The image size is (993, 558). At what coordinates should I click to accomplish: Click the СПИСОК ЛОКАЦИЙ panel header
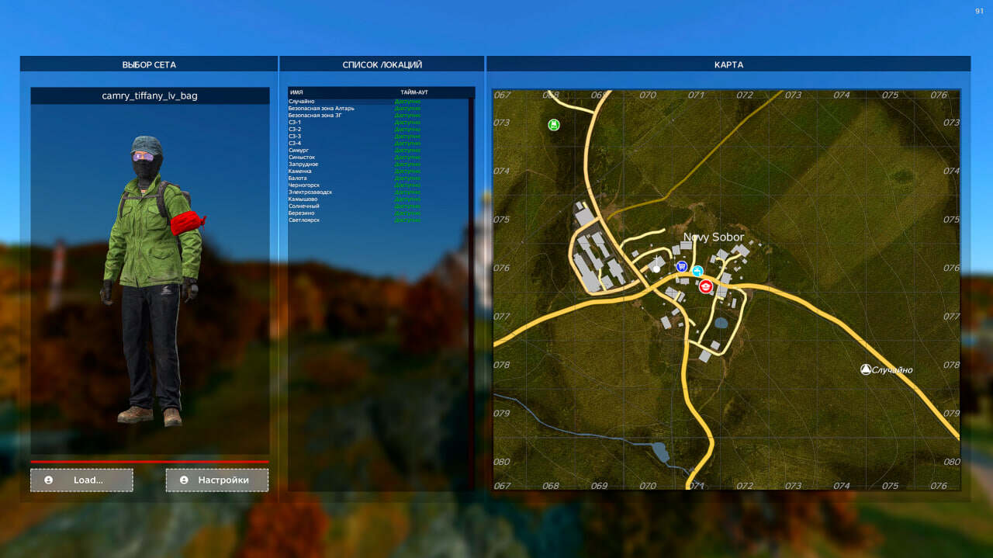(382, 64)
